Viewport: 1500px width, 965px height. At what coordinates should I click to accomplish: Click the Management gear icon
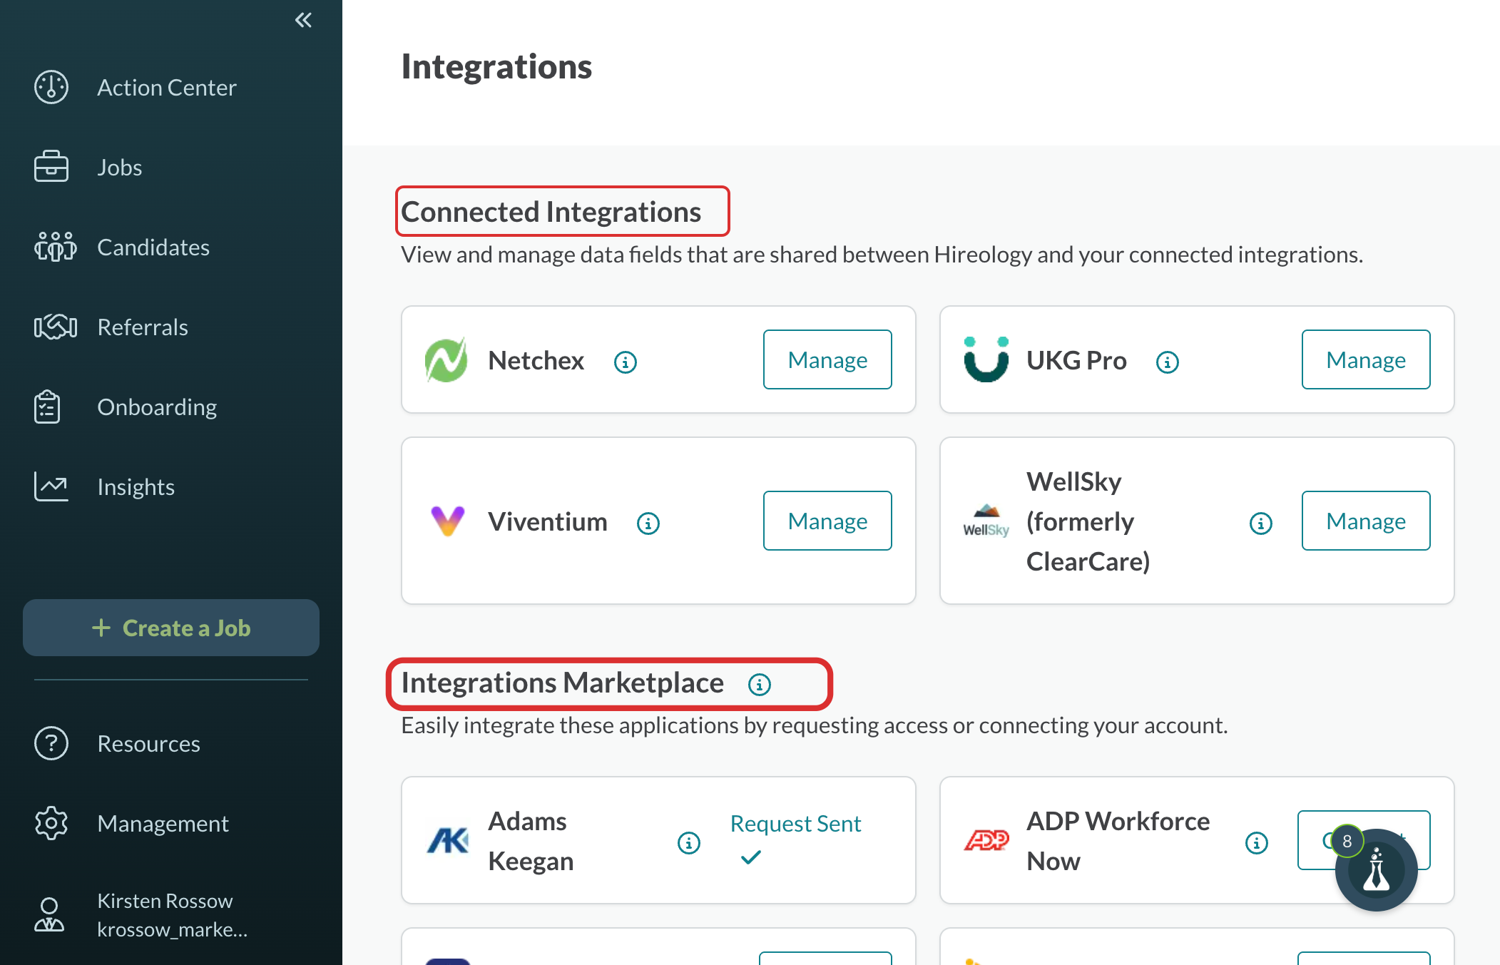click(x=51, y=823)
